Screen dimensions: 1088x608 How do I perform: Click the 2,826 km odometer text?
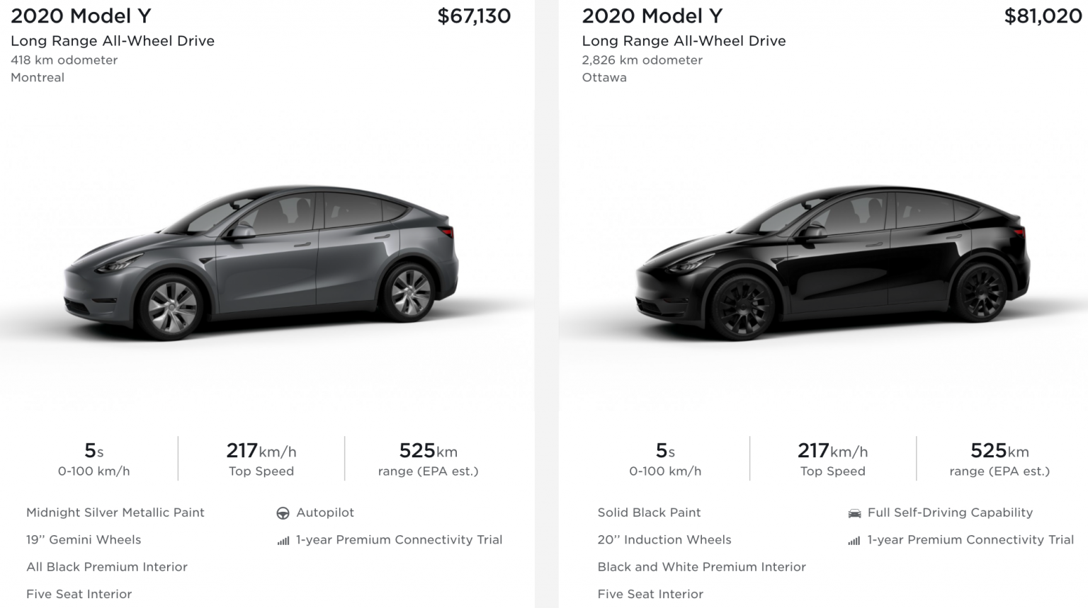tap(641, 60)
